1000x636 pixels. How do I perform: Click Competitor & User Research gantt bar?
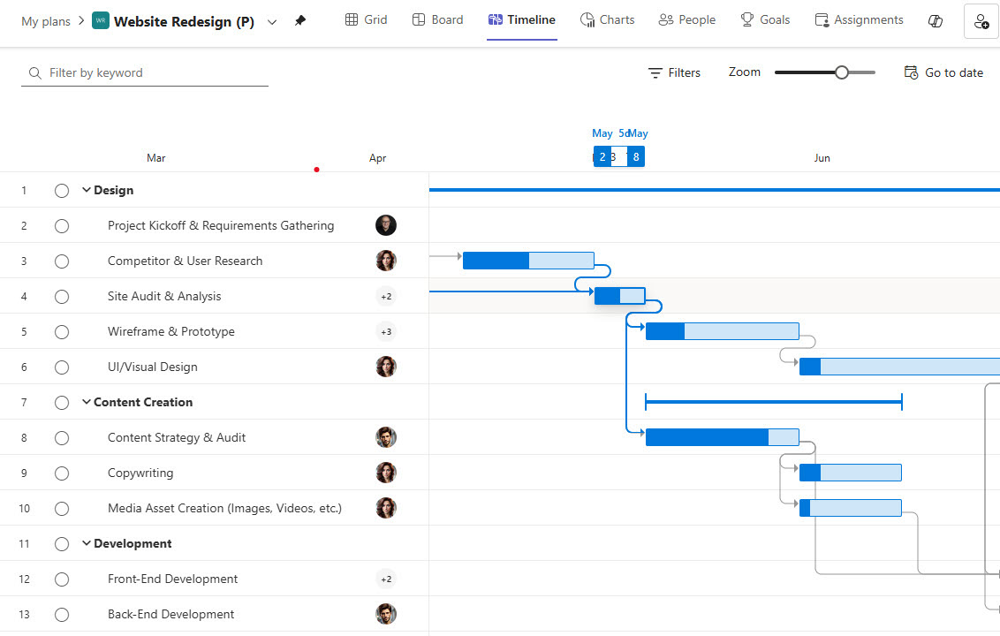(528, 261)
